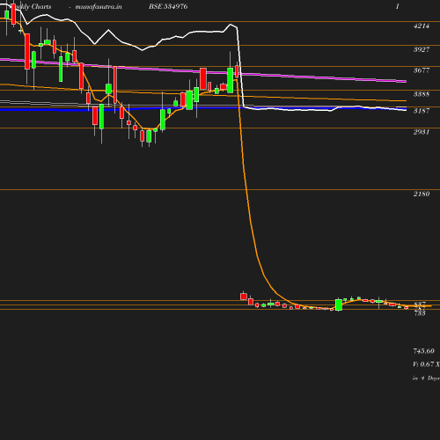Click the 3187 price axis label
The width and height of the screenshot is (440, 440).
pos(422,111)
